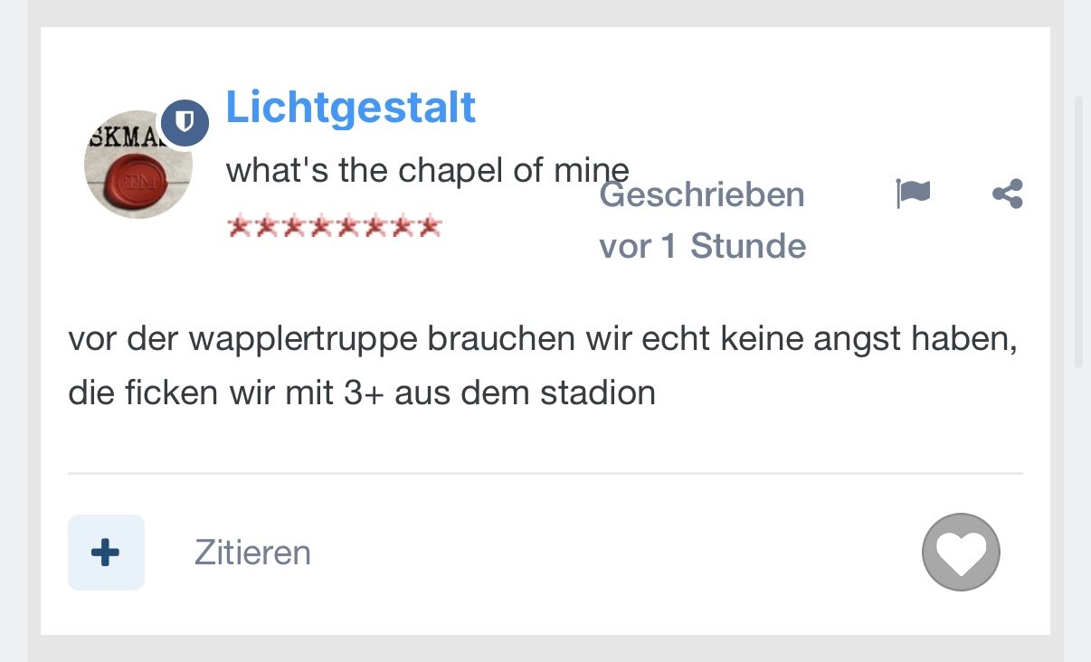Toggle multi-quote with the plus button
Image resolution: width=1091 pixels, height=662 pixels.
[x=106, y=553]
